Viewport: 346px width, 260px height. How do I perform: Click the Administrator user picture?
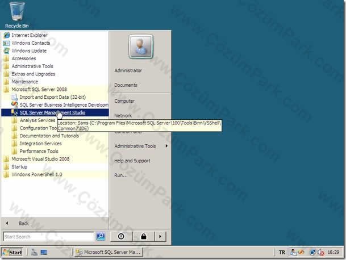(141, 47)
